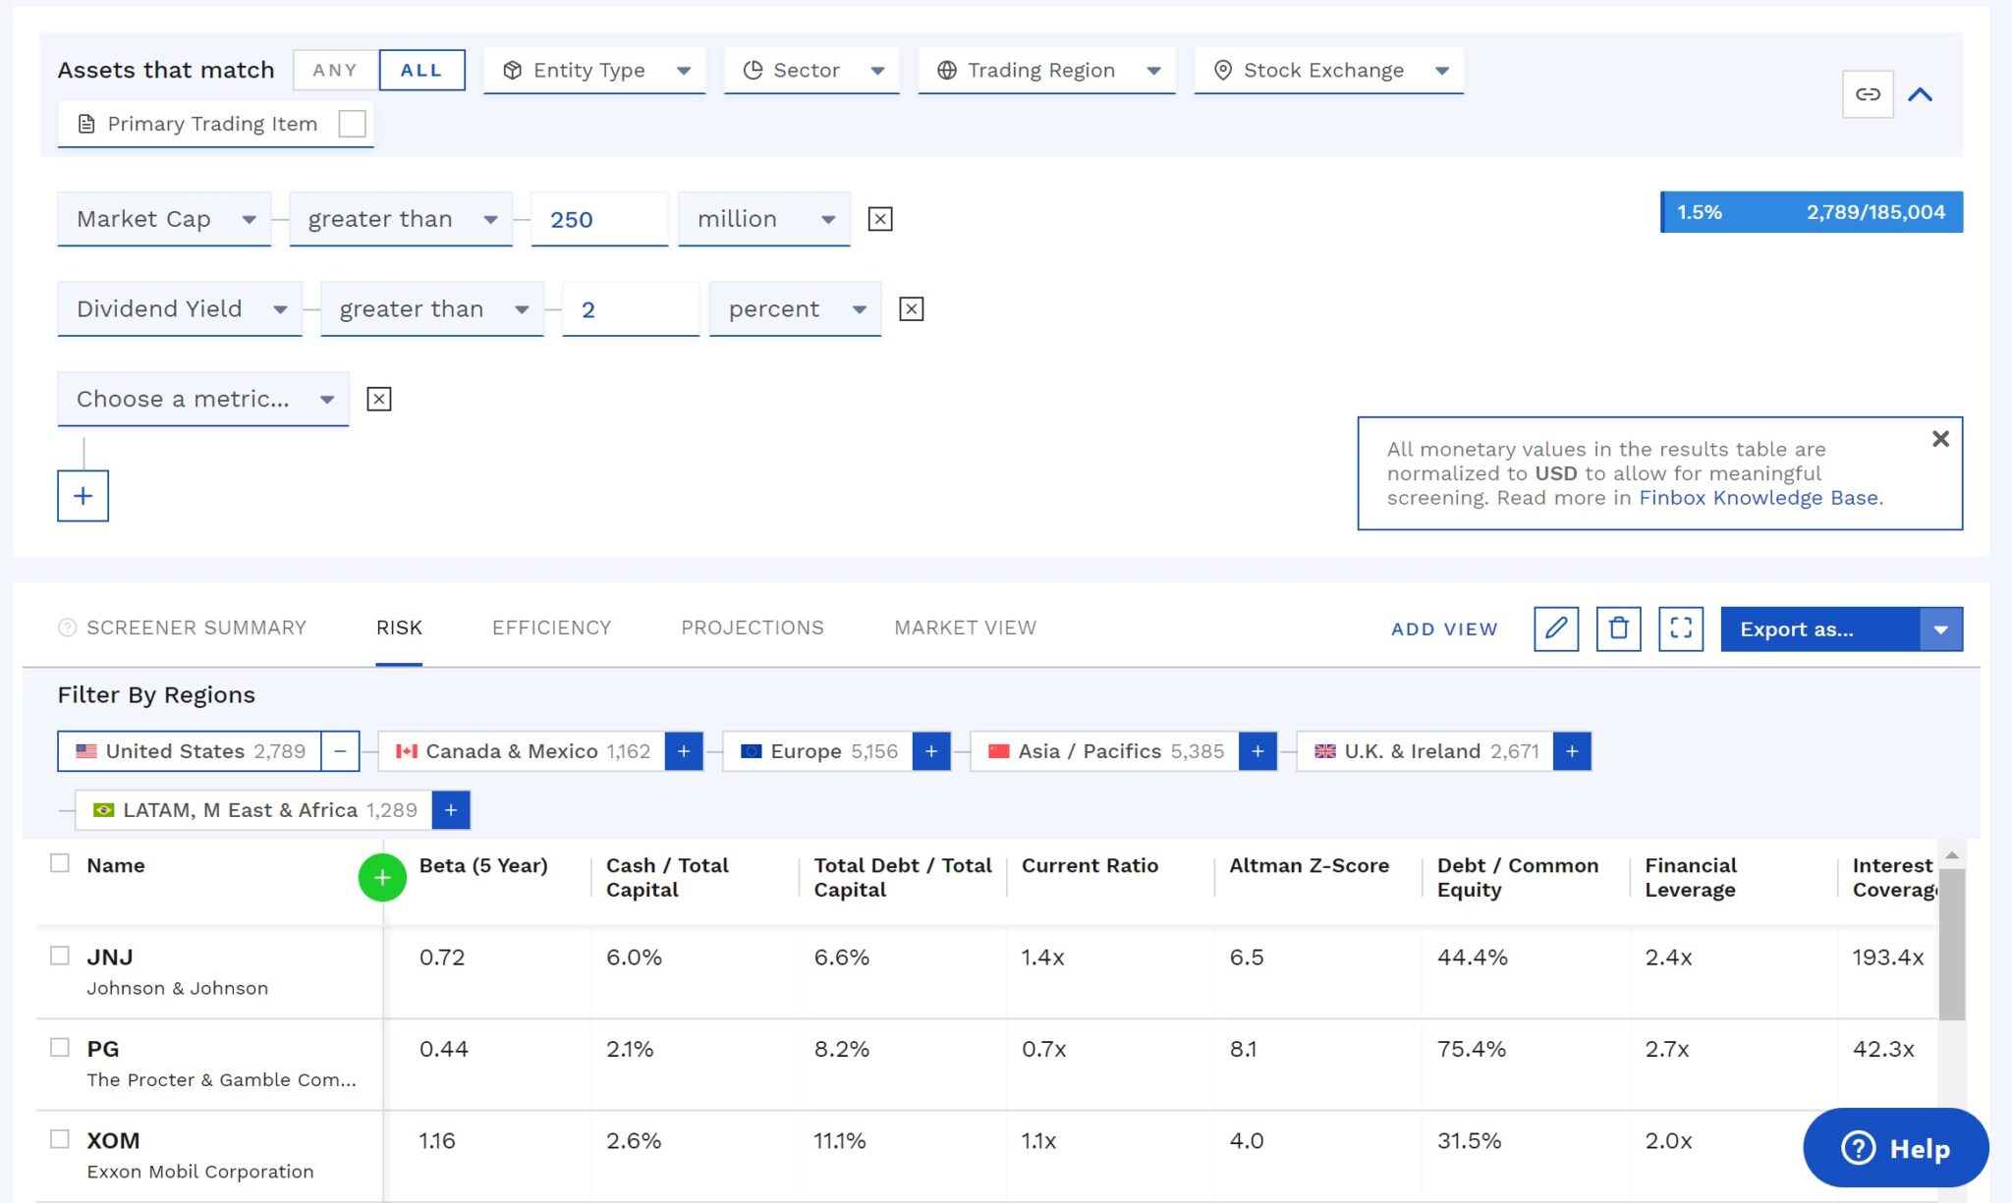Select the United States region chip
This screenshot has height=1203, width=2012.
pos(190,751)
